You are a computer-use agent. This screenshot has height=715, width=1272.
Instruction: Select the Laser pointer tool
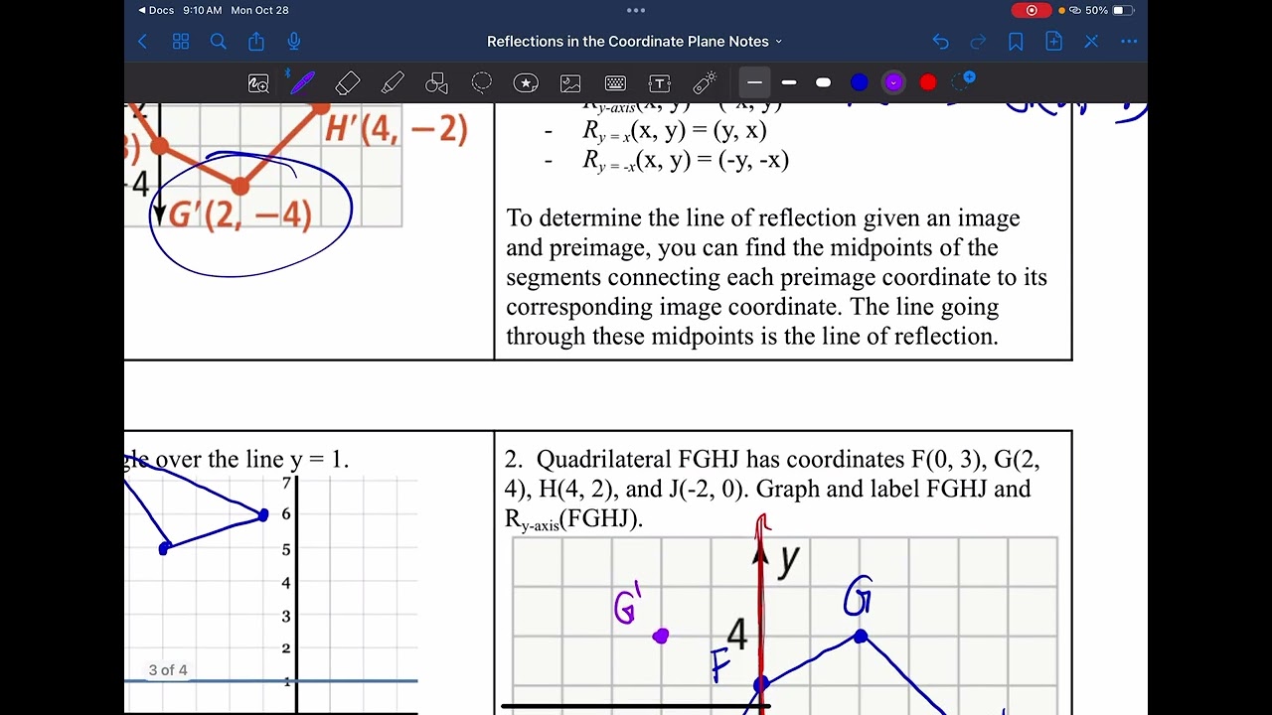(705, 83)
